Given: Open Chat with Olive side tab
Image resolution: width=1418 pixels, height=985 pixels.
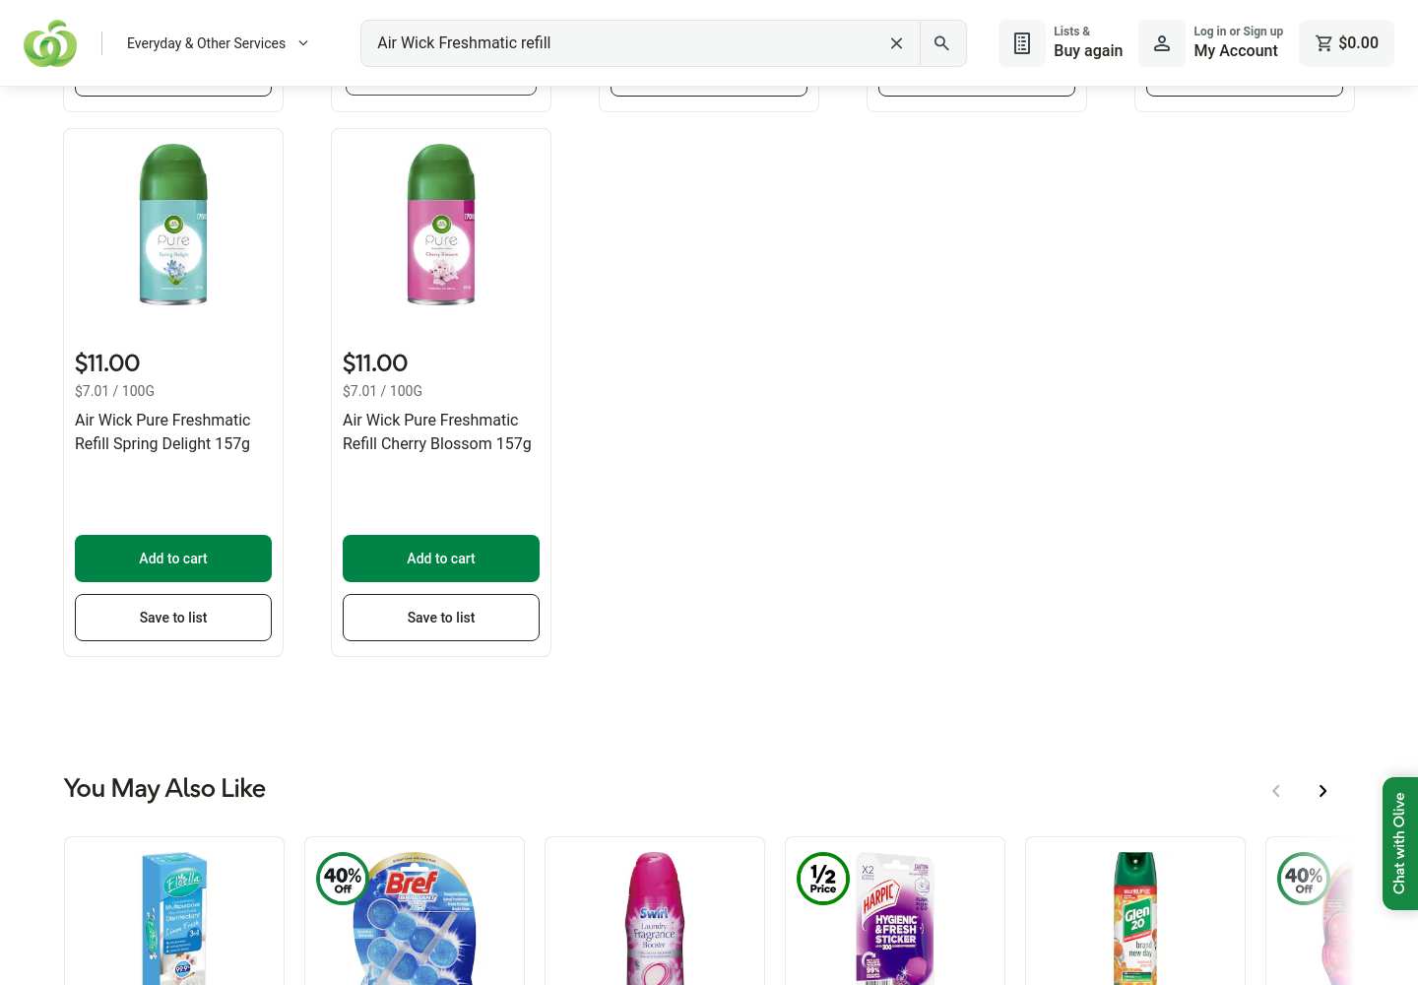Looking at the screenshot, I should (1399, 843).
